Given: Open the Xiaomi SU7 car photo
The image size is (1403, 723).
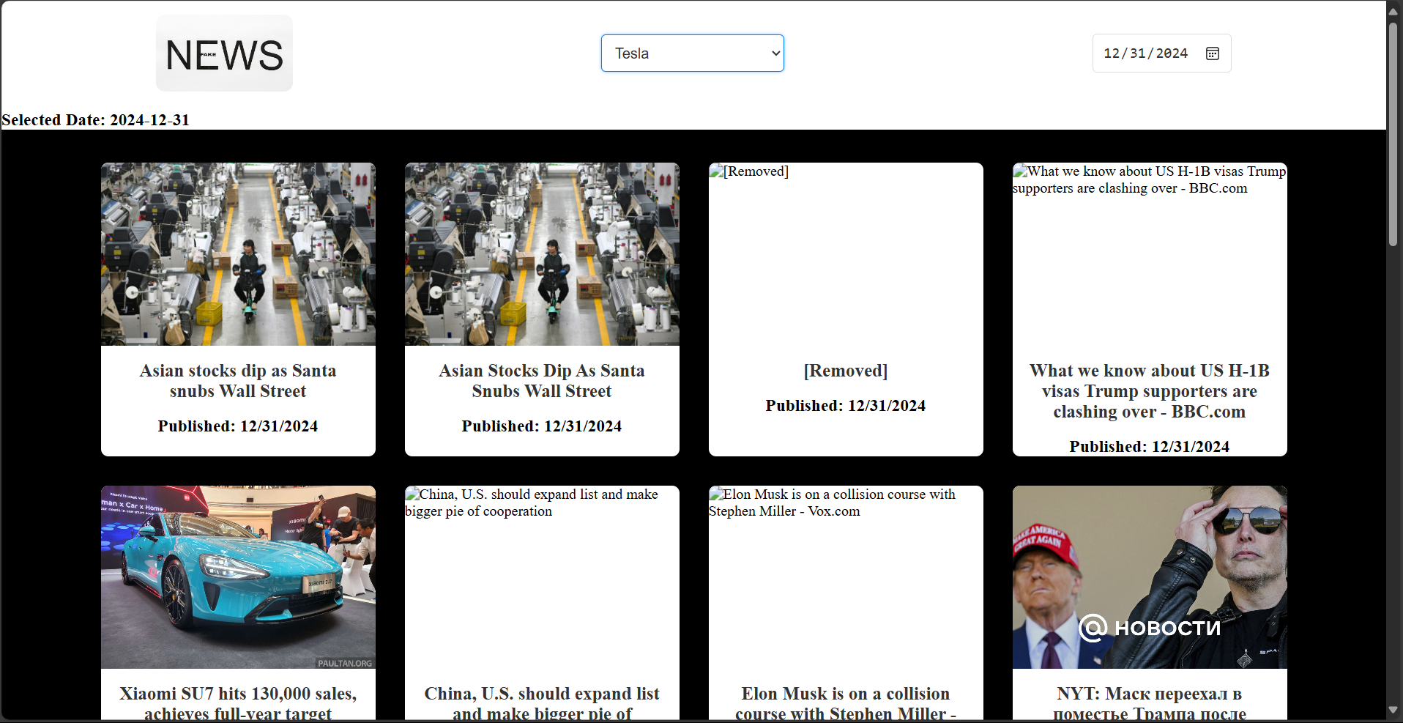Looking at the screenshot, I should tap(238, 577).
